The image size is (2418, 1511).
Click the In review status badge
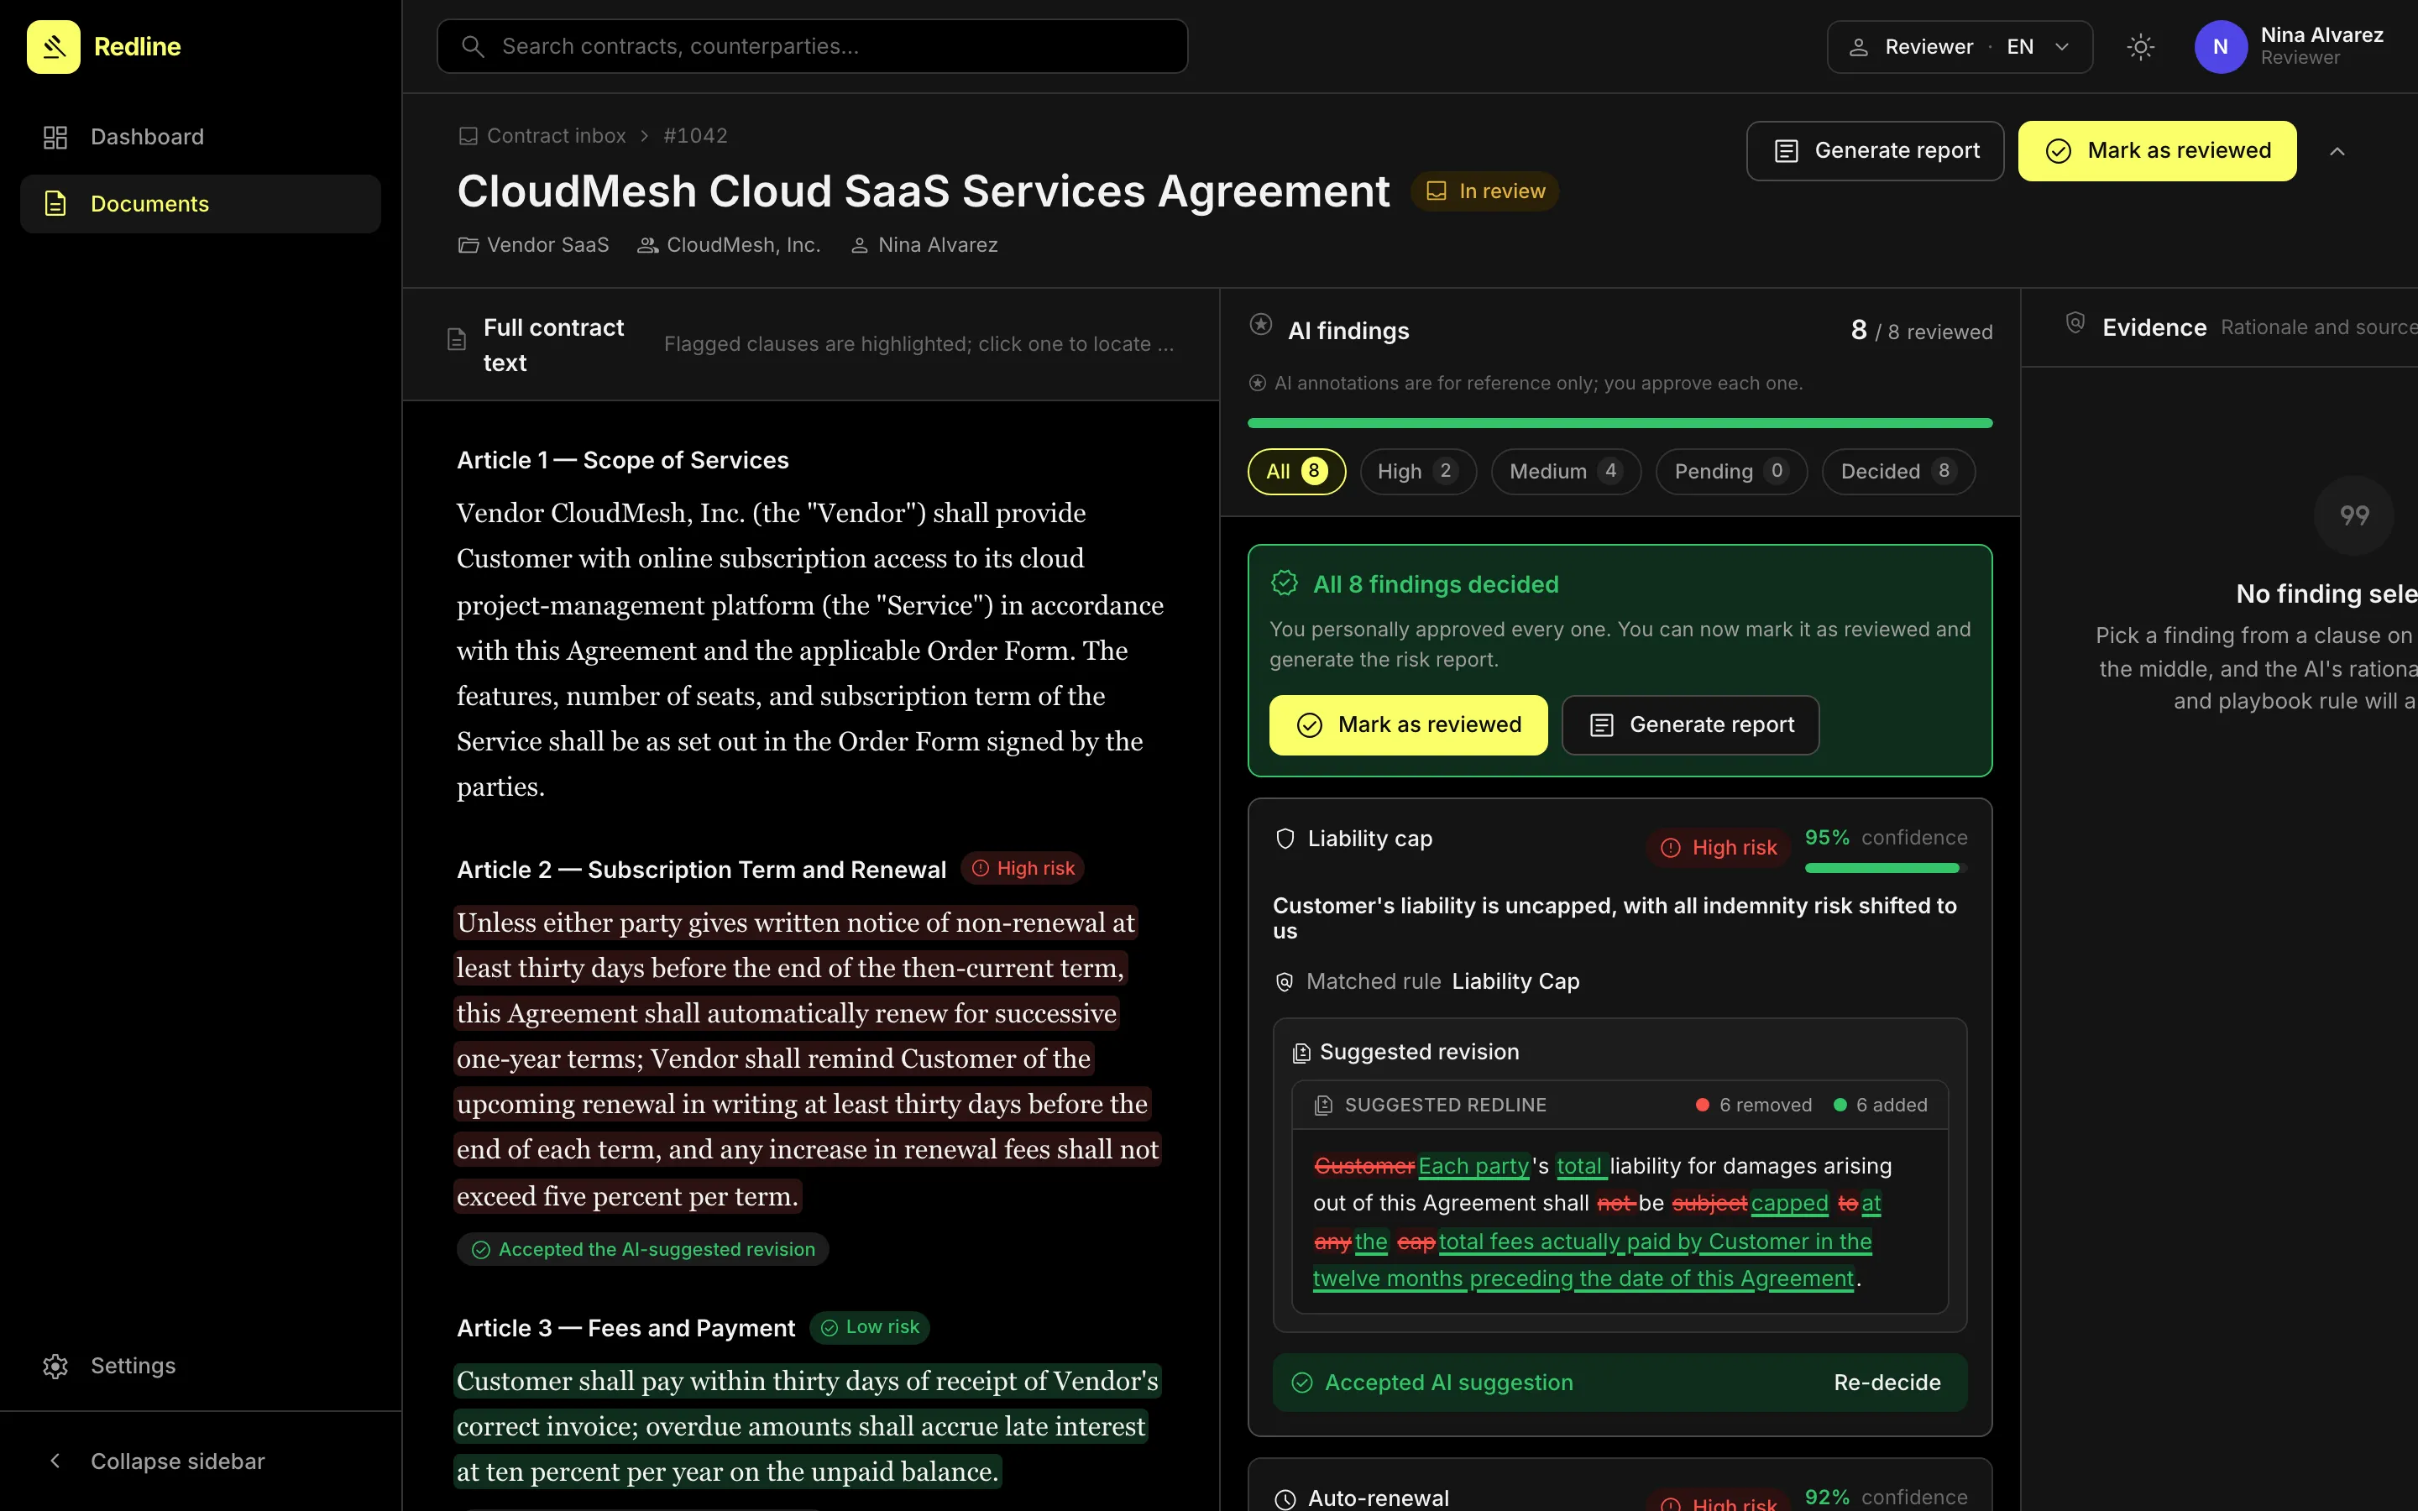tap(1484, 191)
